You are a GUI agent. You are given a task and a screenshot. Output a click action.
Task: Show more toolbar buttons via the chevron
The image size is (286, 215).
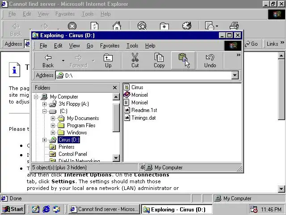point(238,55)
